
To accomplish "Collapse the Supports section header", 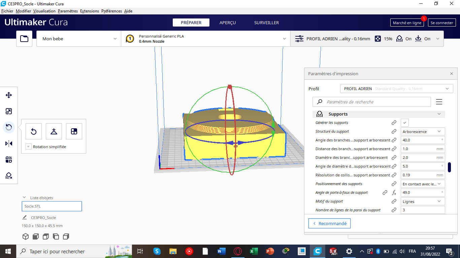I will (x=379, y=114).
